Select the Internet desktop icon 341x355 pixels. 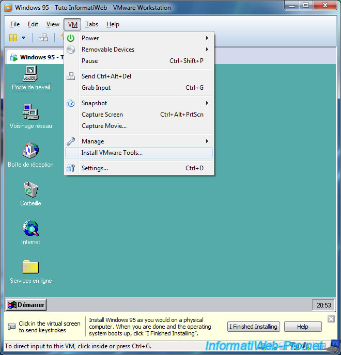pos(30,233)
